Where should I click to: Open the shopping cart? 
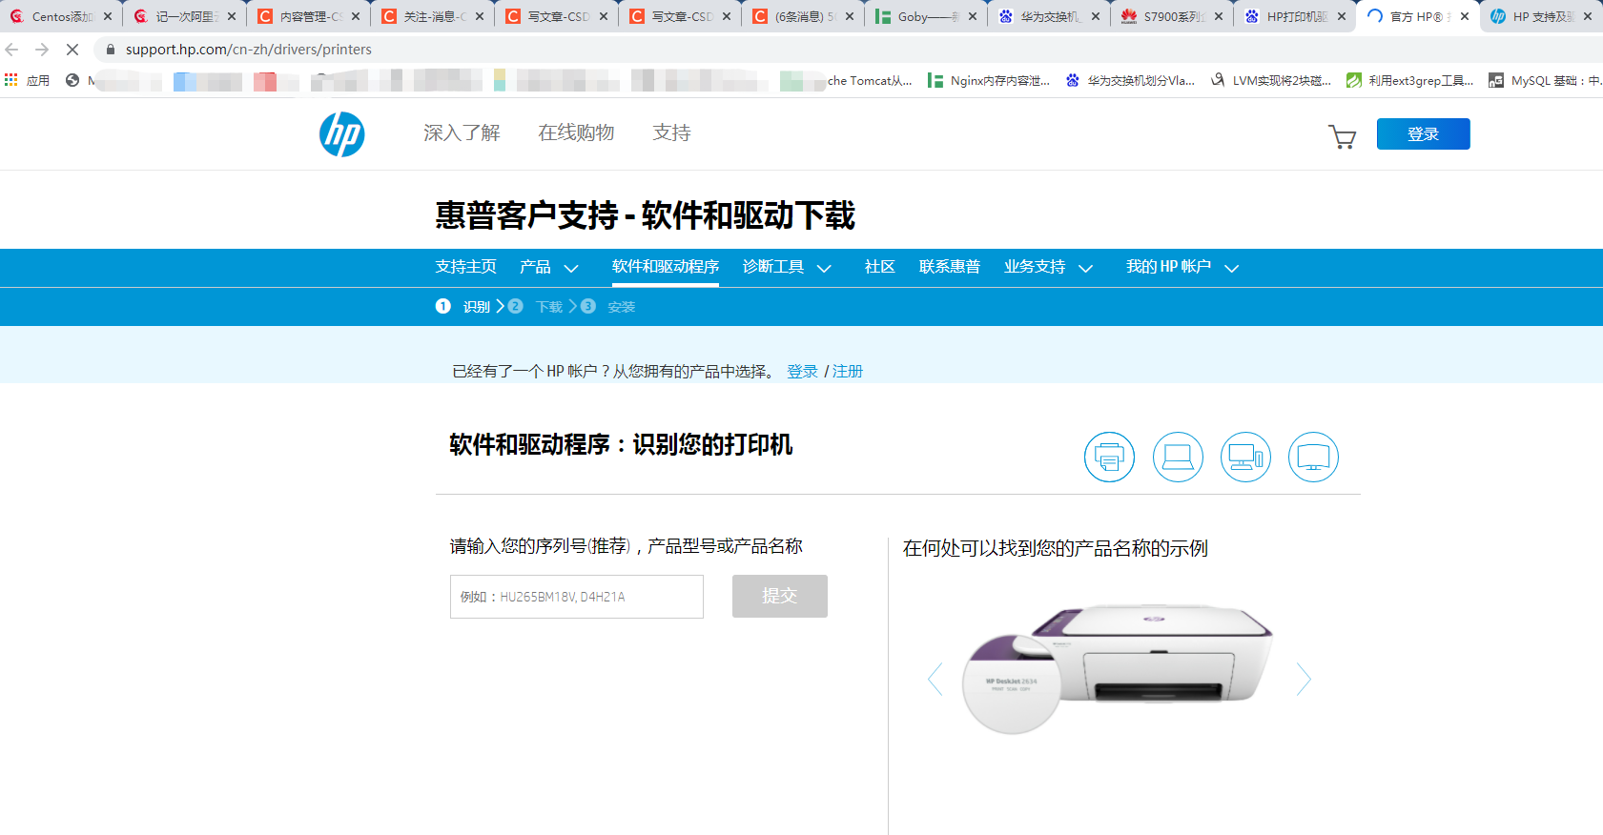pos(1343,136)
